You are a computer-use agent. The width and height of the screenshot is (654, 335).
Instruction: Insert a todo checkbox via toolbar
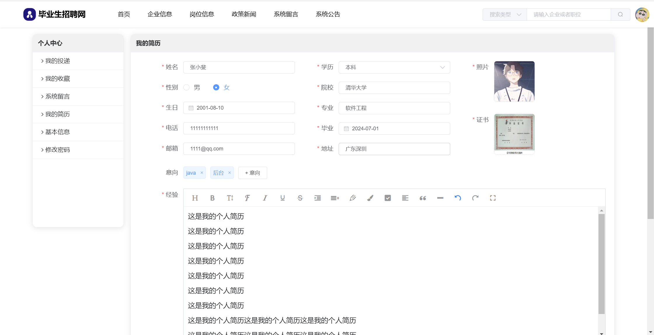pos(387,198)
